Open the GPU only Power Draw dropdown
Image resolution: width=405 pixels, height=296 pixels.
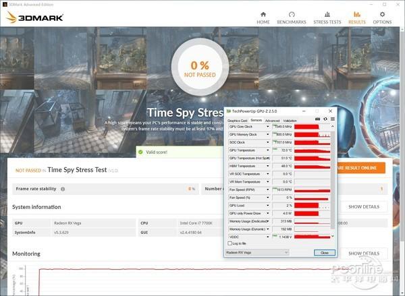point(267,214)
